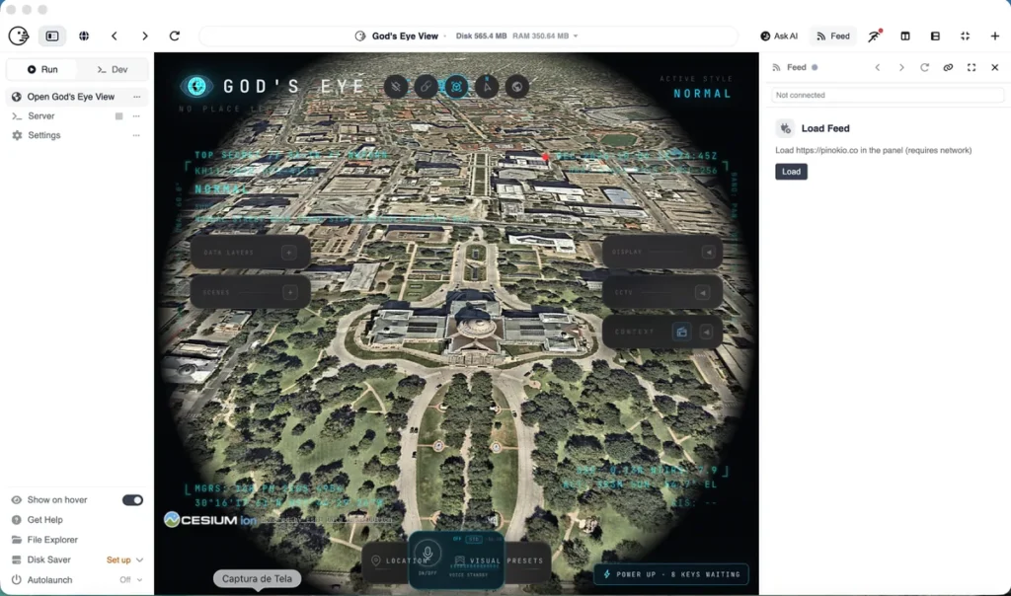The width and height of the screenshot is (1011, 596).
Task: Collapse the CCTV panel arrow
Action: click(x=703, y=292)
